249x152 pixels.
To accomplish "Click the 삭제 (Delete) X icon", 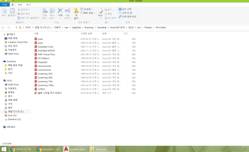I will [60, 11].
